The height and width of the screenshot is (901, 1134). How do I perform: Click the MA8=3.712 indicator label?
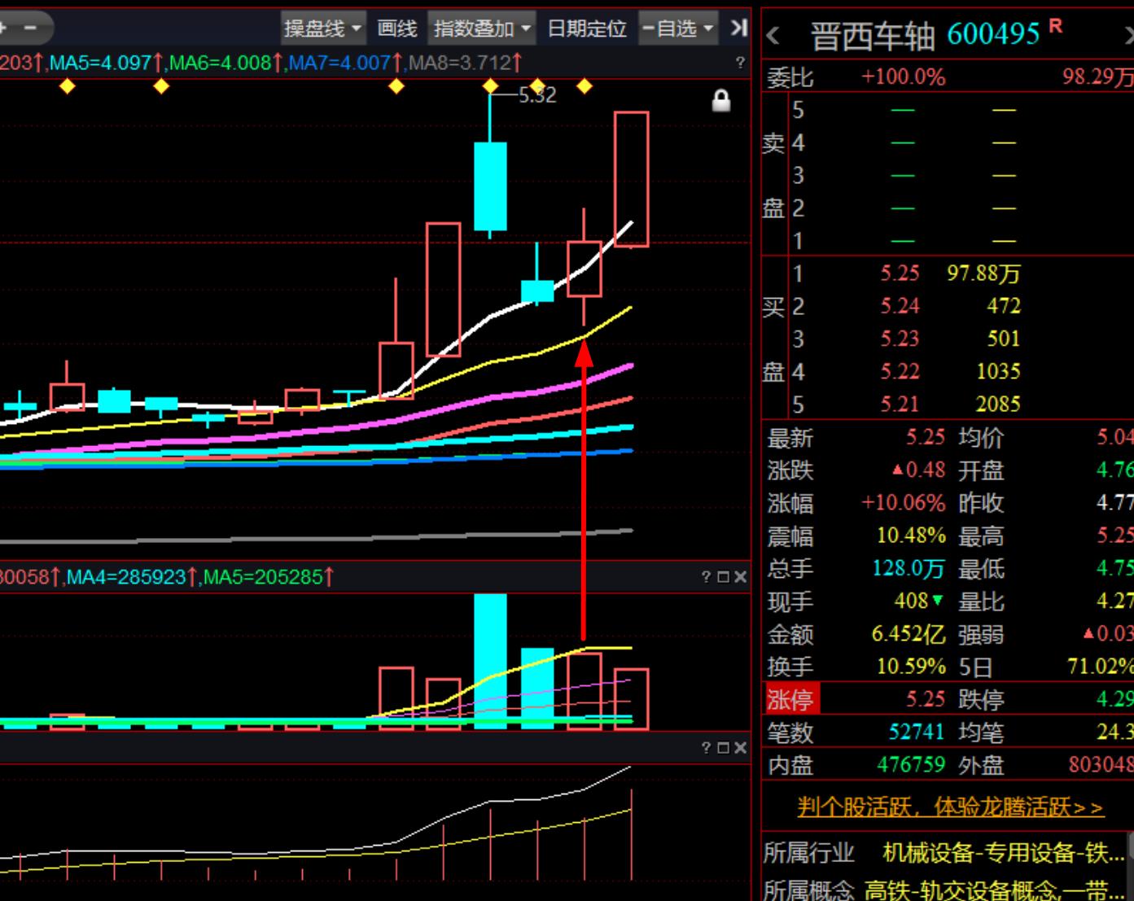[x=465, y=63]
